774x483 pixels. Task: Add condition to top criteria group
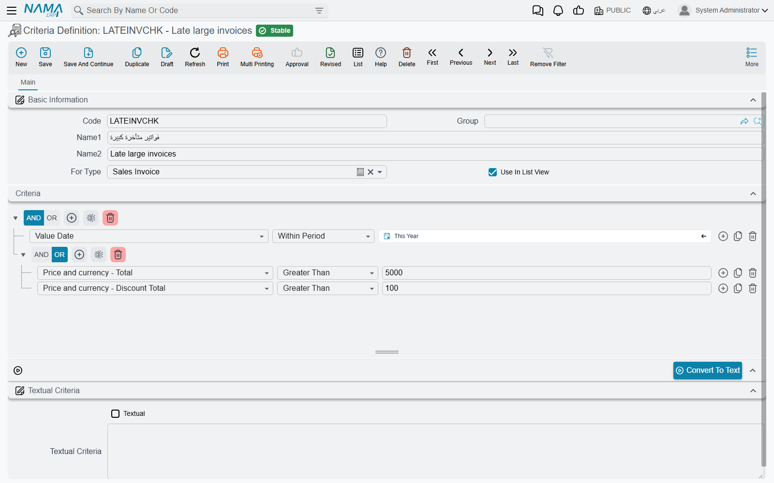pos(72,218)
